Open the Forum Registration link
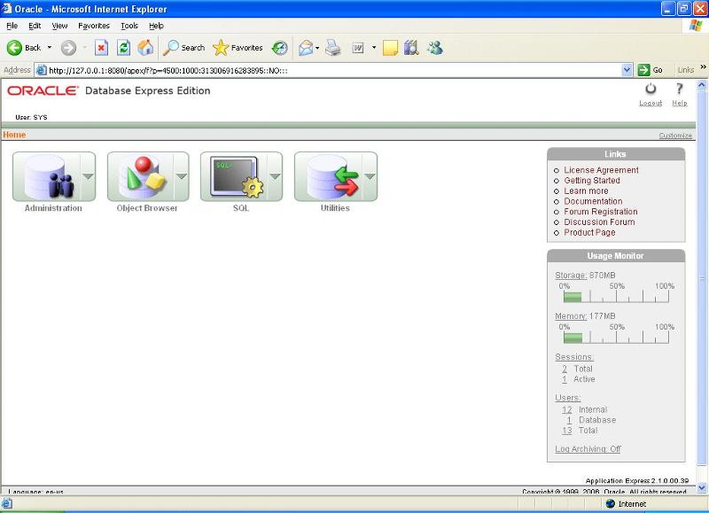Image resolution: width=709 pixels, height=513 pixels. click(x=601, y=212)
